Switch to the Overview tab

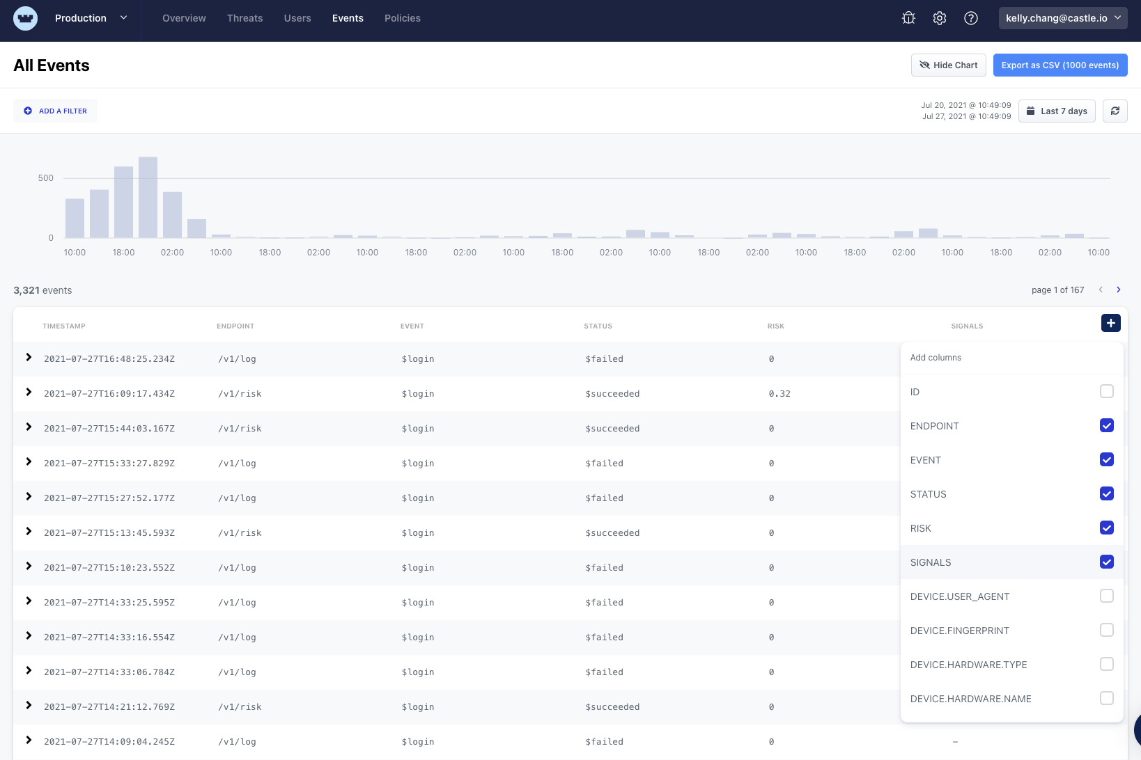coord(184,18)
